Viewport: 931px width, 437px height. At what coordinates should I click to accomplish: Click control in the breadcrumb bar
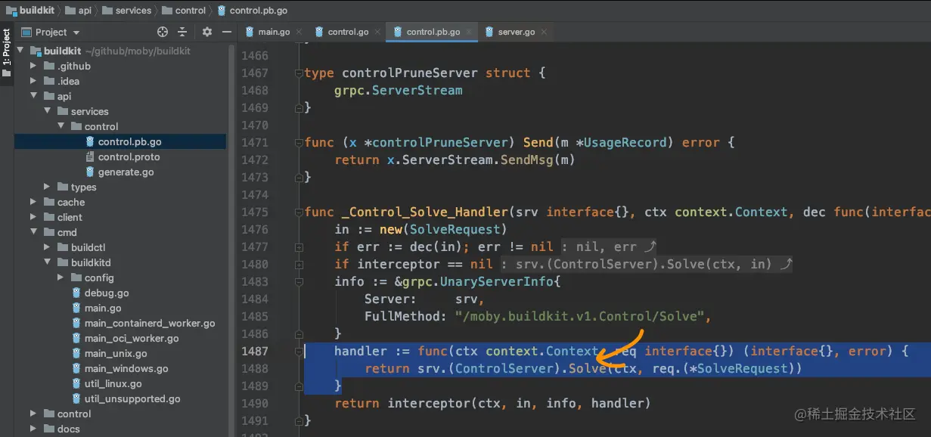click(183, 11)
